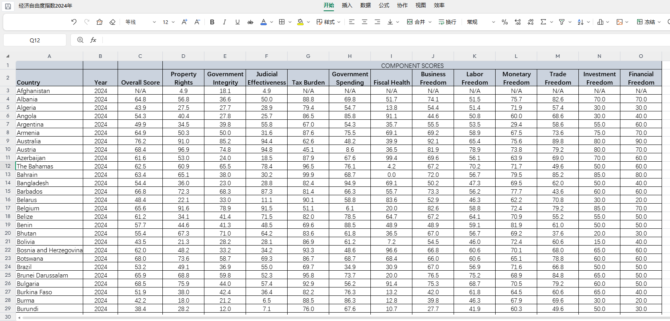Click the align left icon
This screenshot has width=670, height=321.
click(x=352, y=22)
